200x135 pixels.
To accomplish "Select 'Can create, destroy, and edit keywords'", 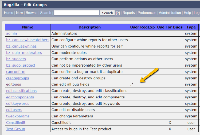I will [x=86, y=103].
